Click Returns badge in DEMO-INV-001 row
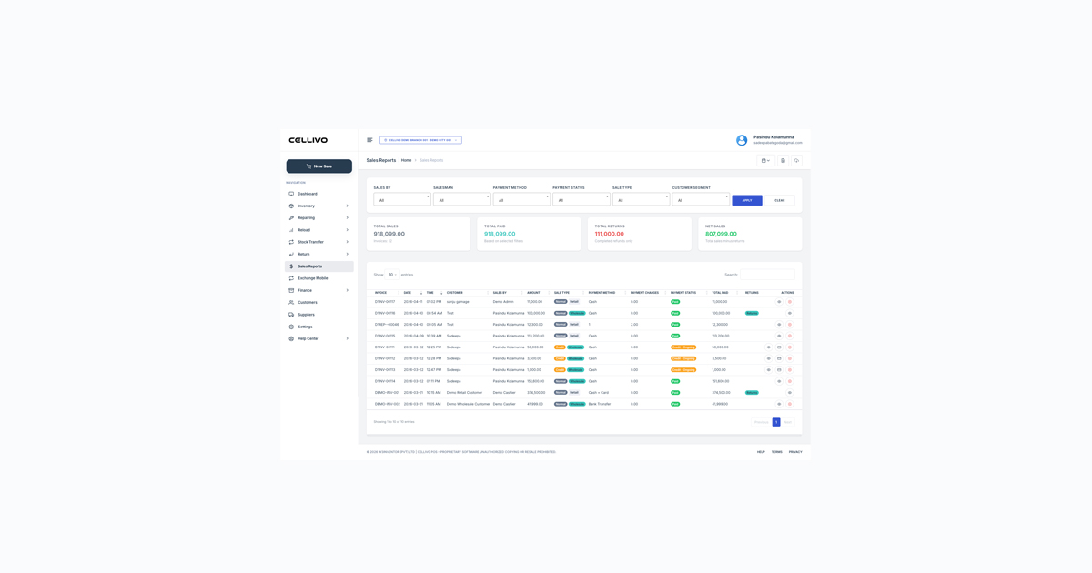This screenshot has height=573, width=1092. [752, 393]
